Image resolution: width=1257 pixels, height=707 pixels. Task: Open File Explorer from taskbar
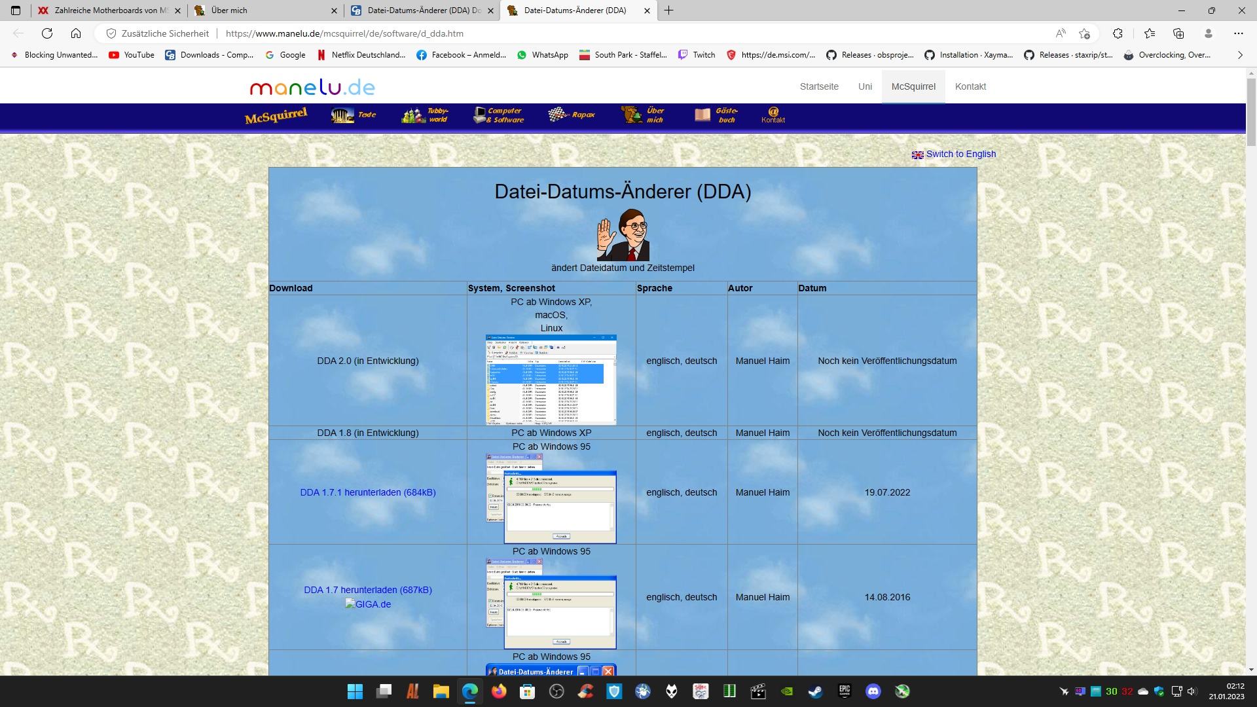click(441, 691)
